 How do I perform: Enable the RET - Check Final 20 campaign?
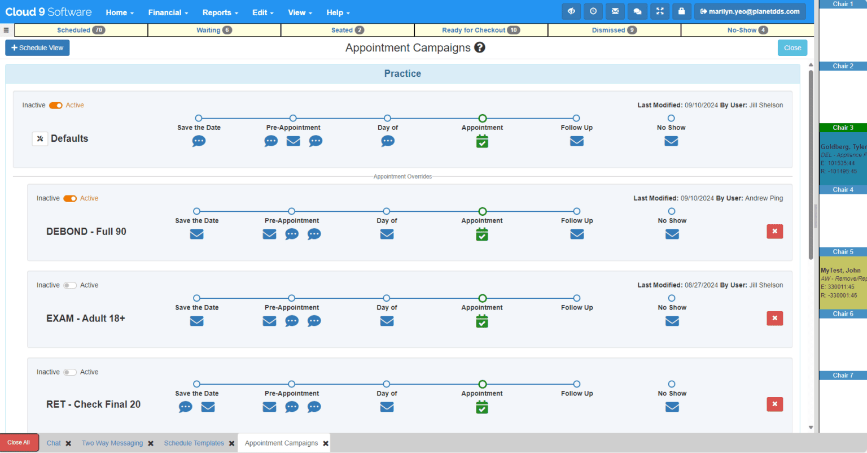click(x=69, y=372)
